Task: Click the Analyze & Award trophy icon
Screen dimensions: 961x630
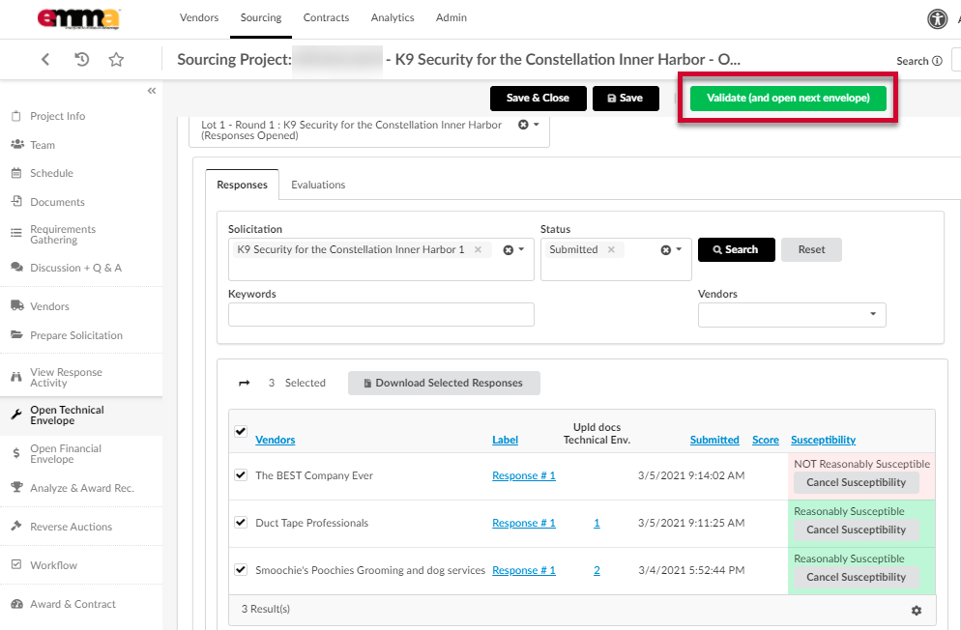Action: (x=17, y=487)
